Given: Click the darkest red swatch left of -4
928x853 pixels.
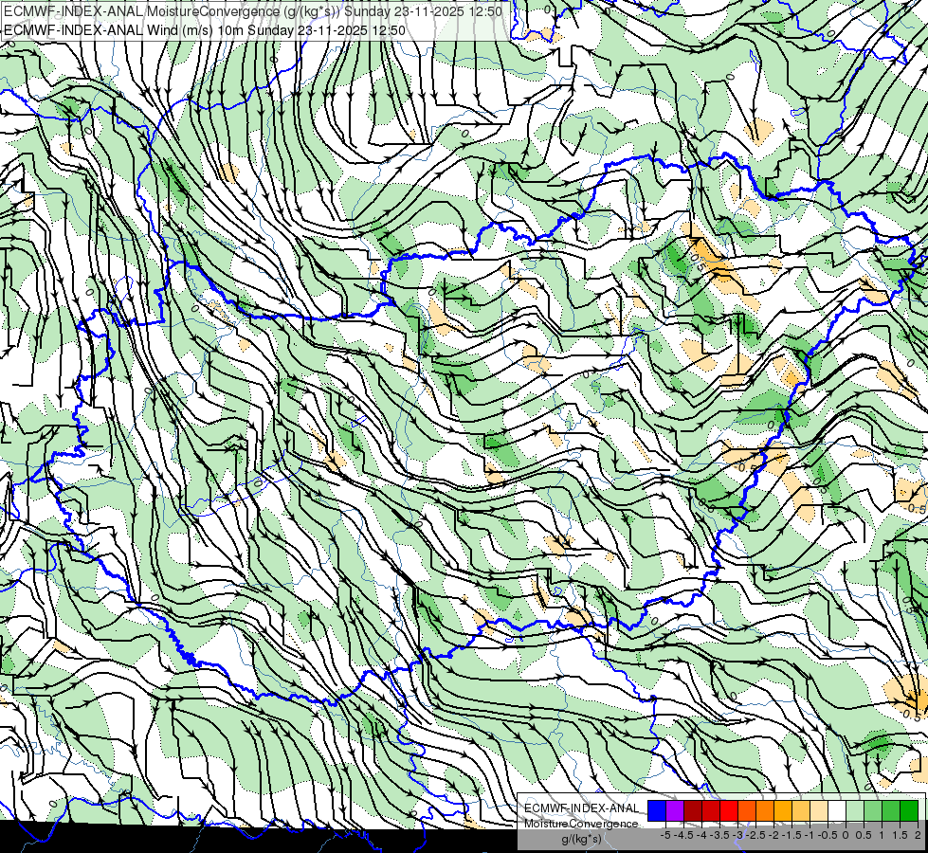Looking at the screenshot, I should [x=693, y=811].
